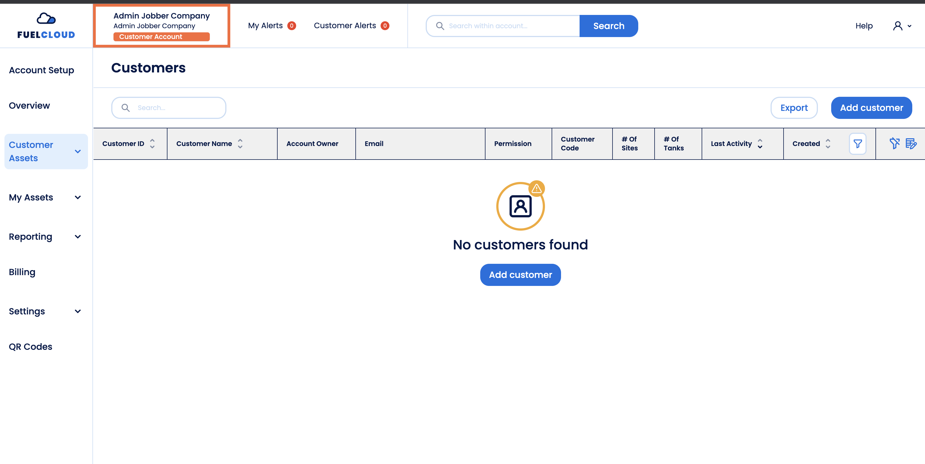Expand the Settings chevron
The height and width of the screenshot is (464, 925).
[x=77, y=311]
